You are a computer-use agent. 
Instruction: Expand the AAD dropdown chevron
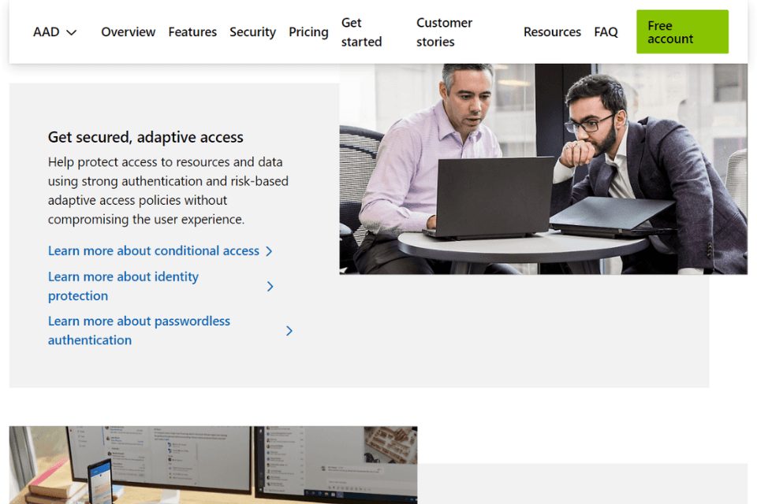71,32
